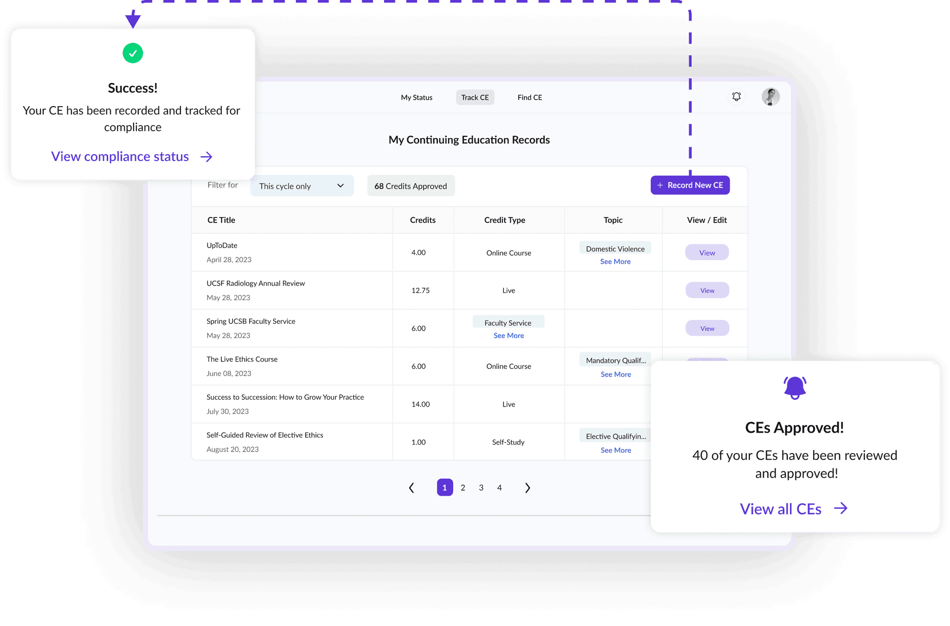The width and height of the screenshot is (950, 626).
Task: Click the green success checkmark icon
Action: coord(133,53)
